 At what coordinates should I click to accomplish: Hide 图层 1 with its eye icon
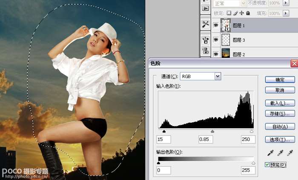pyautogui.click(x=216, y=25)
